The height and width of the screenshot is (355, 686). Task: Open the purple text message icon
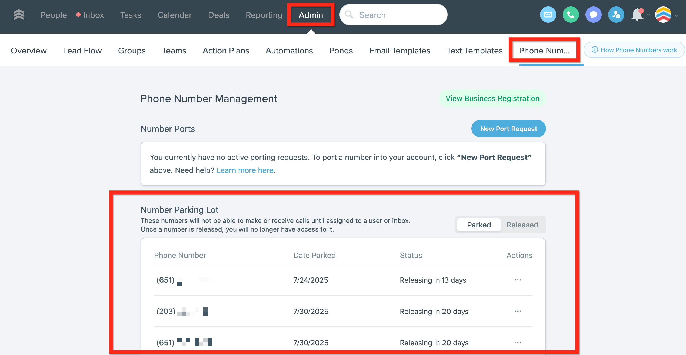(593, 15)
